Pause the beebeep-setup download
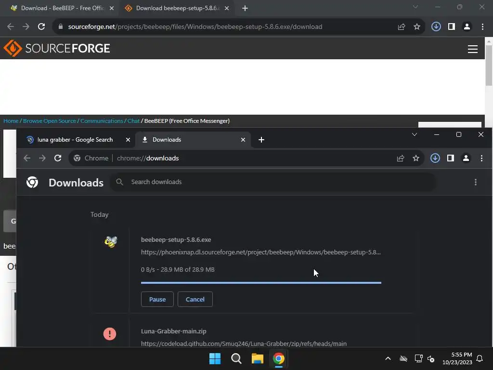 (157, 299)
